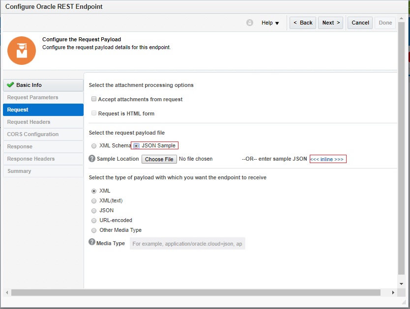Click the dialog resize grip icon
The height and width of the screenshot is (309, 410).
point(404,303)
